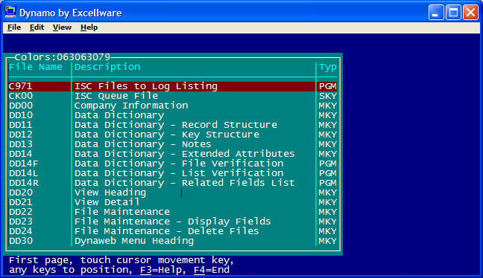This screenshot has height=278, width=483.
Task: Click 'Data Dictionary - Related Fields List'
Action: [x=185, y=183]
